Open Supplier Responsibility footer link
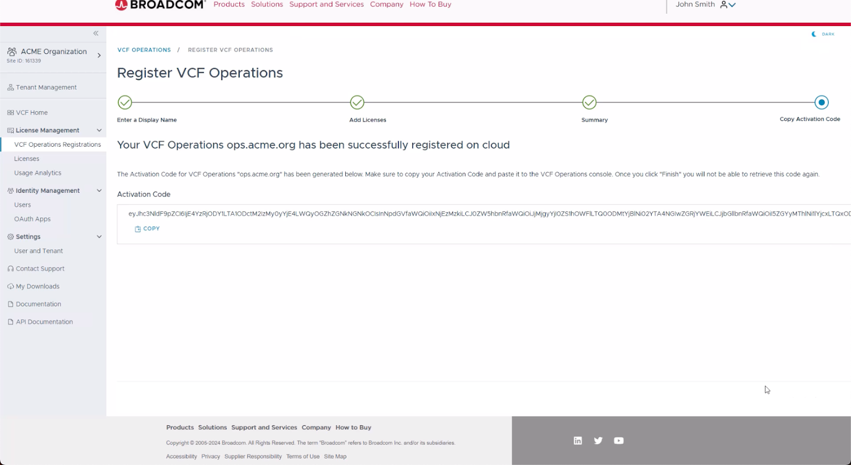The height and width of the screenshot is (465, 851). [253, 456]
